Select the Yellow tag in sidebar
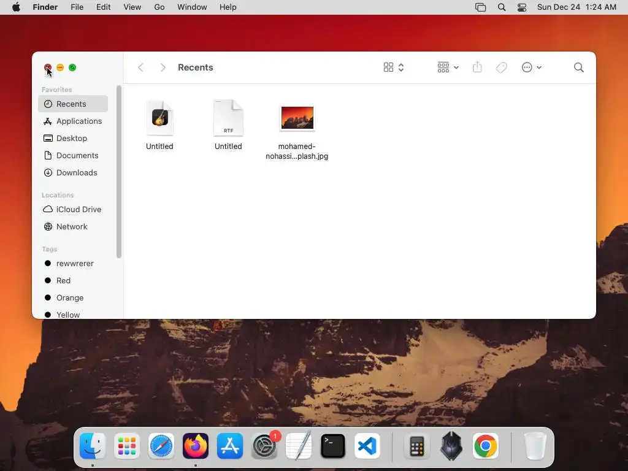 [73, 315]
